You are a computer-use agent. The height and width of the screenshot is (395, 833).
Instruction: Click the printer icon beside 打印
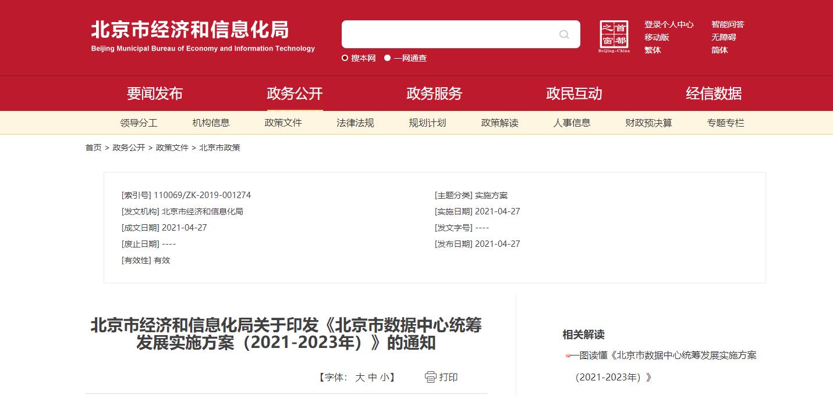point(430,377)
